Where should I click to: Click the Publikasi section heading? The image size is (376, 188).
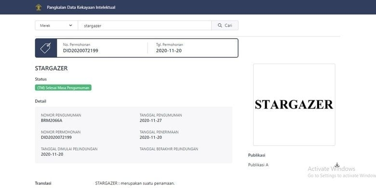tap(256, 155)
